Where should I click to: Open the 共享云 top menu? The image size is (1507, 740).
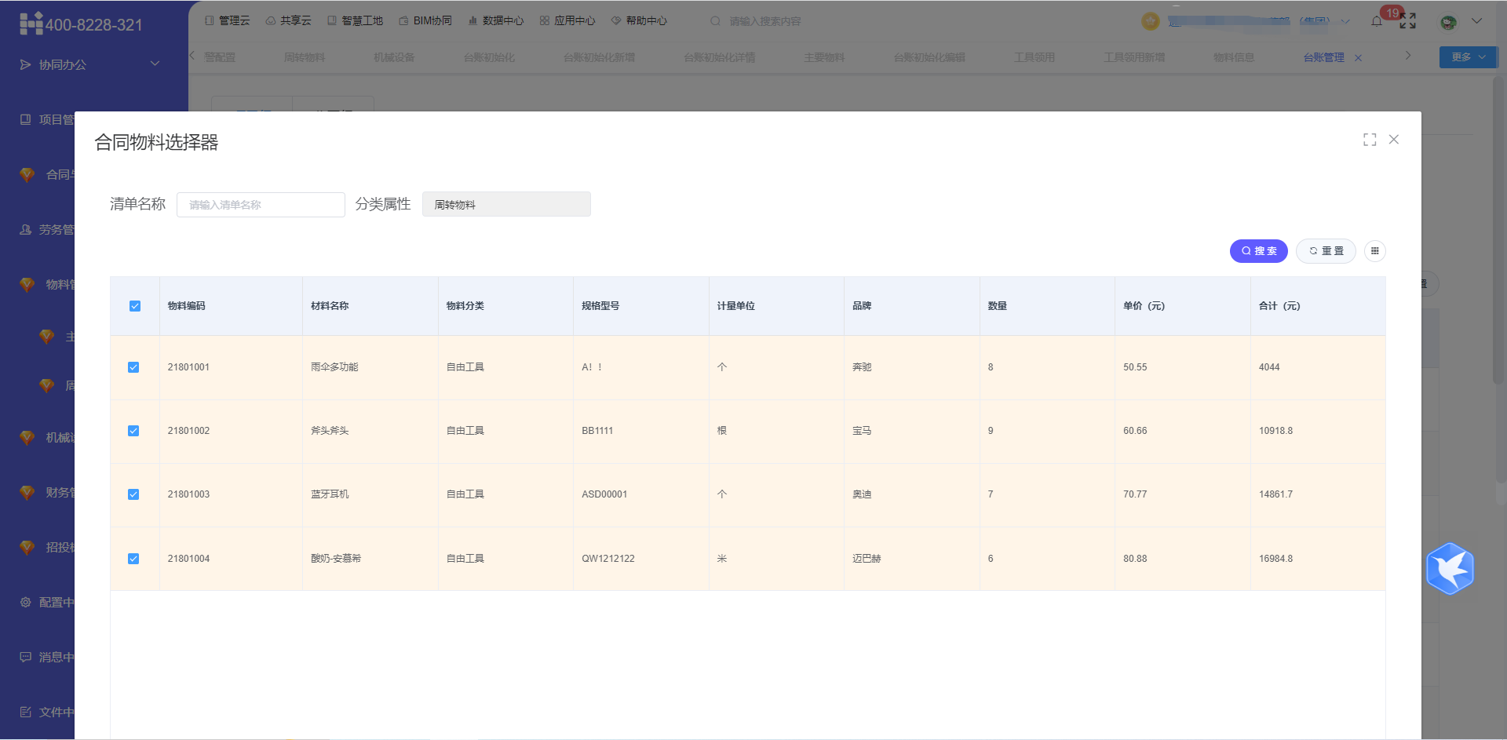pyautogui.click(x=288, y=20)
